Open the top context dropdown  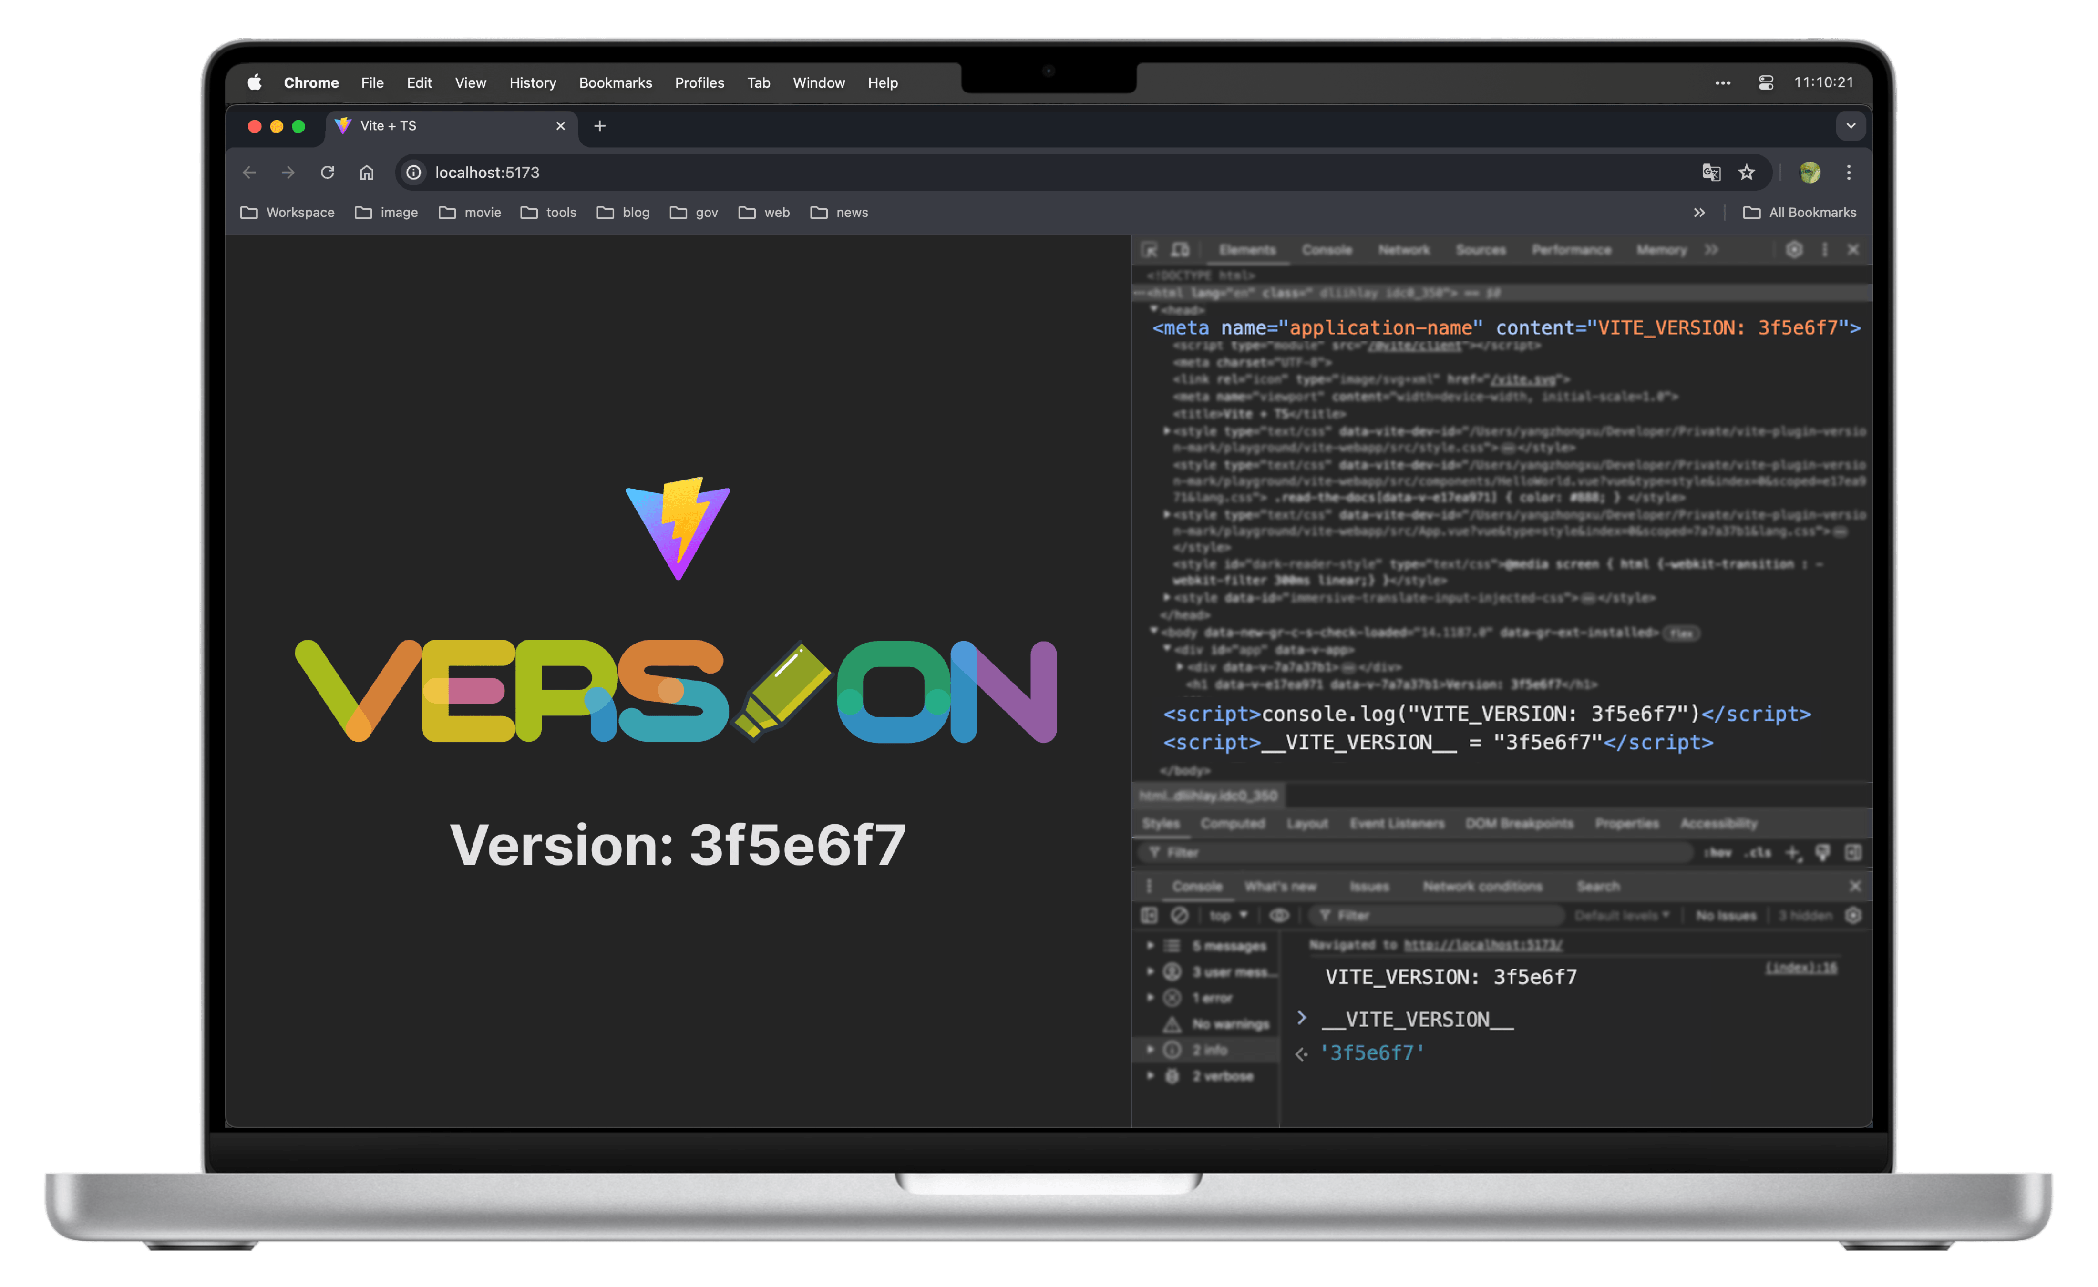(x=1228, y=915)
